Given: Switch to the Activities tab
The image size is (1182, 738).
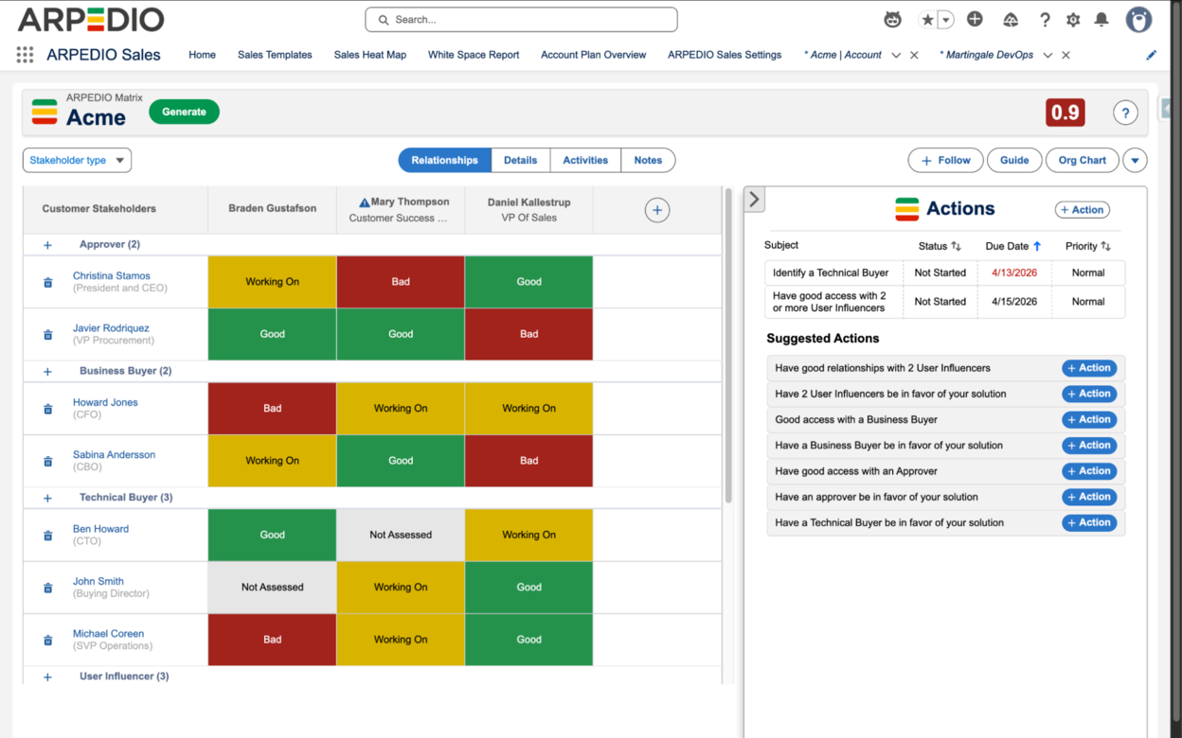Looking at the screenshot, I should click(585, 161).
